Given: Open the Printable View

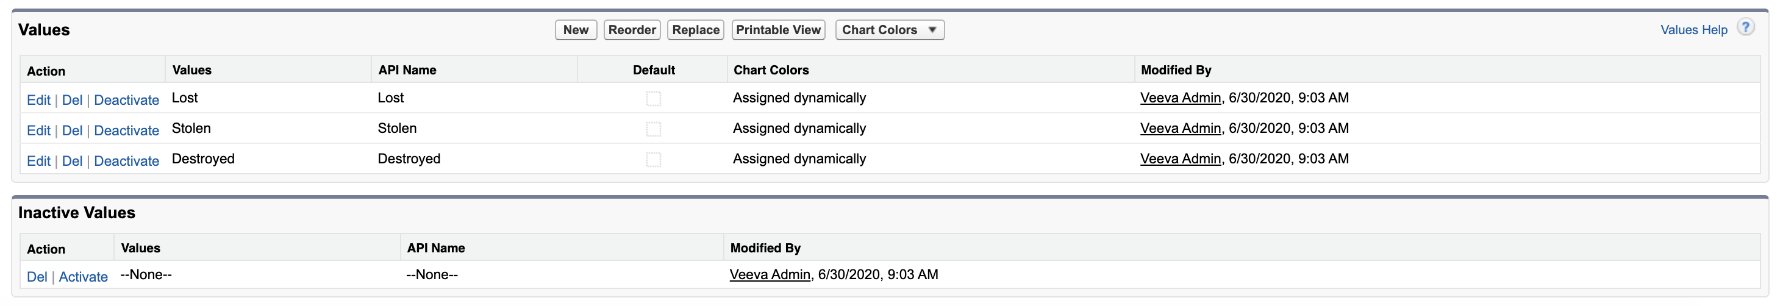Looking at the screenshot, I should (778, 30).
